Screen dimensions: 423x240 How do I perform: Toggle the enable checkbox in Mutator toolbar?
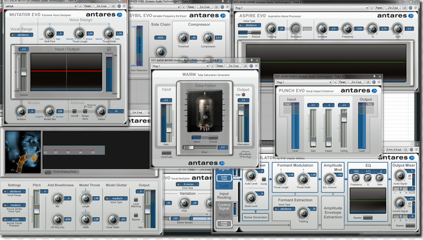point(125,6)
